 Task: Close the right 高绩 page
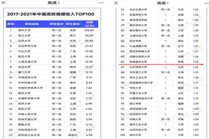click(116, 3)
